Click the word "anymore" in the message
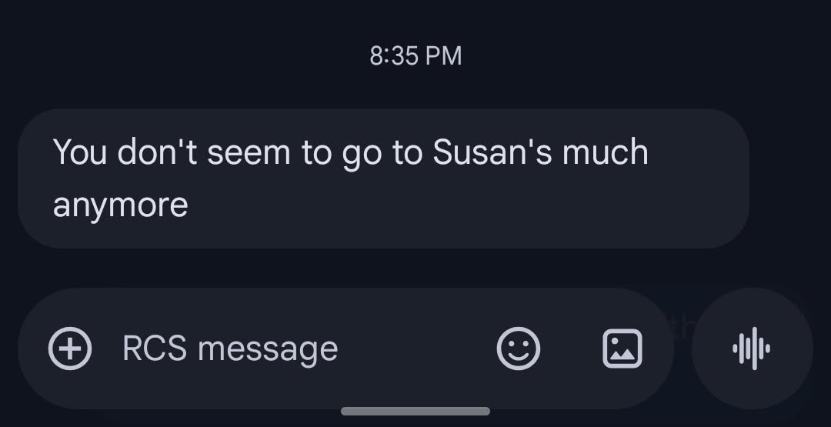The height and width of the screenshot is (427, 831). [120, 205]
